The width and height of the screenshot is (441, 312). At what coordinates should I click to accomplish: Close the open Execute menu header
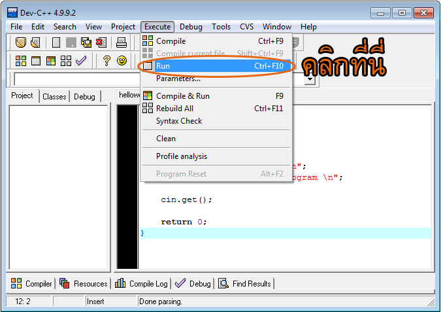tap(157, 27)
